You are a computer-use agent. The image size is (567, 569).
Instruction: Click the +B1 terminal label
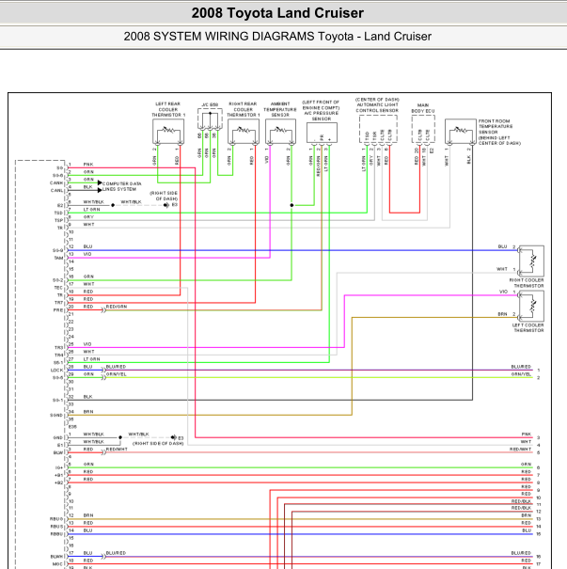58,475
